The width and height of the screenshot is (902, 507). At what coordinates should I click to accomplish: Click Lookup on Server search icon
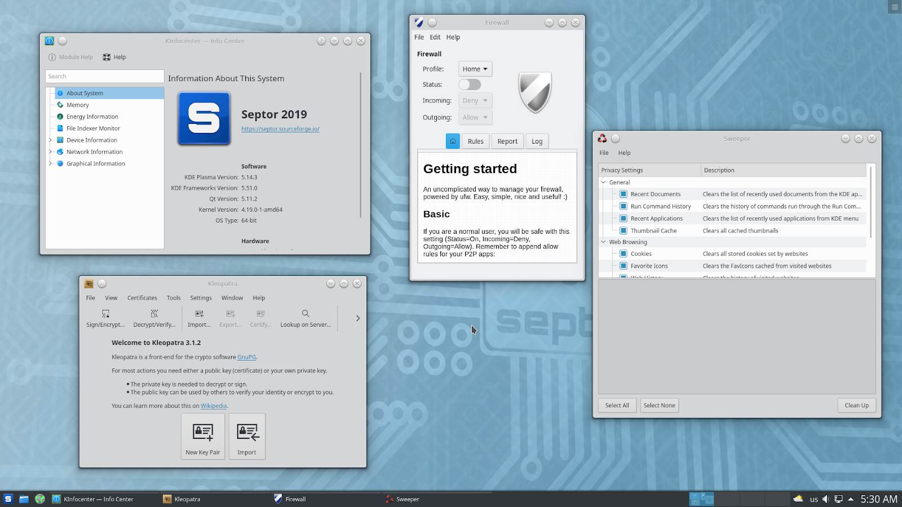tap(305, 314)
